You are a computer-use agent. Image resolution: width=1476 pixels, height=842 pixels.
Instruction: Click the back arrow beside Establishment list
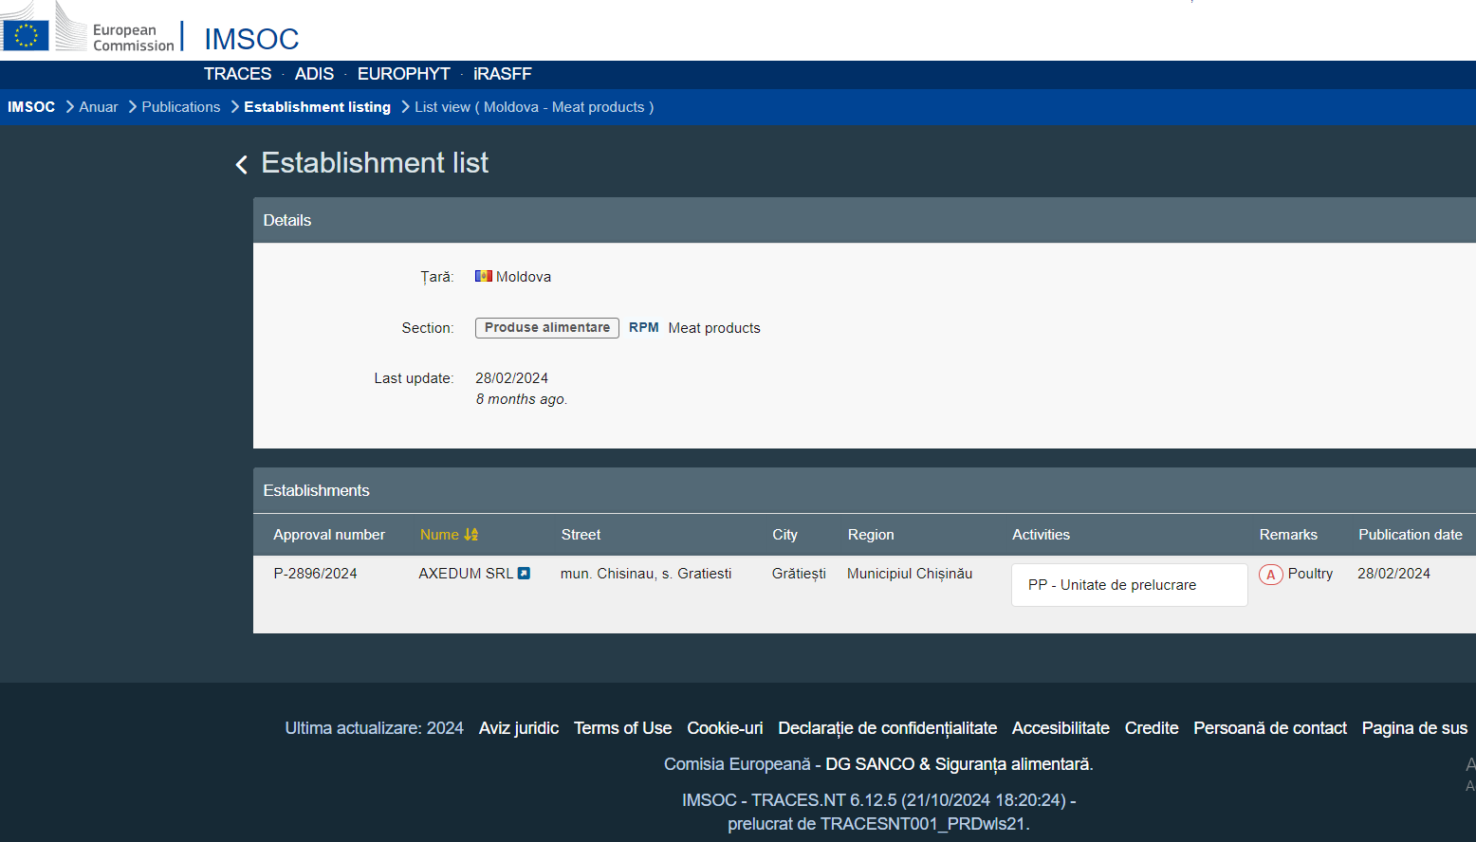[242, 165]
